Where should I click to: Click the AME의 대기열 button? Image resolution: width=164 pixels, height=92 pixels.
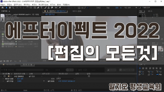127,70
